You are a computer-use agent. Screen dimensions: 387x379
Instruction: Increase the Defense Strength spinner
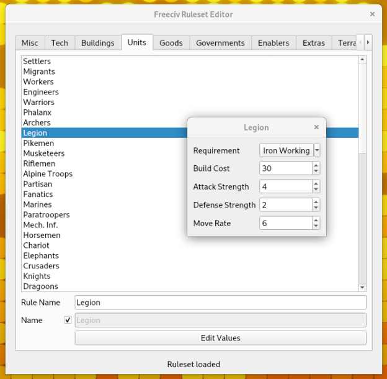[x=316, y=202]
